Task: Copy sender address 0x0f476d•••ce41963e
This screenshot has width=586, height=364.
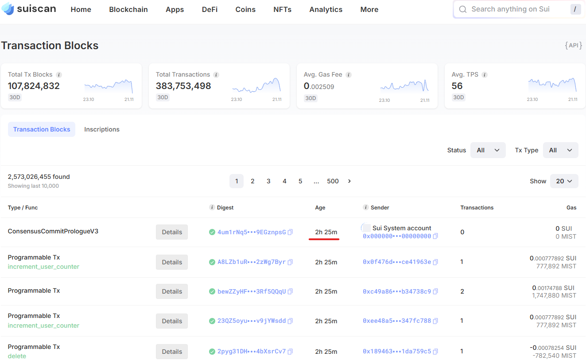Action: 435,262
